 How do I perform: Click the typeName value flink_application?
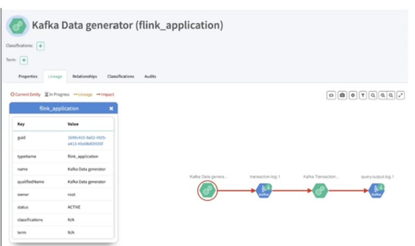pos(83,156)
